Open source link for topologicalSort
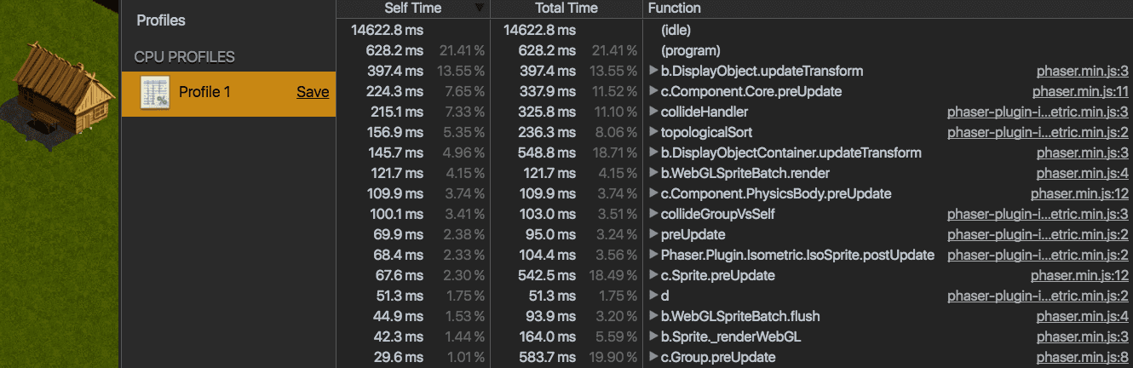The image size is (1133, 368). pyautogui.click(x=1038, y=132)
